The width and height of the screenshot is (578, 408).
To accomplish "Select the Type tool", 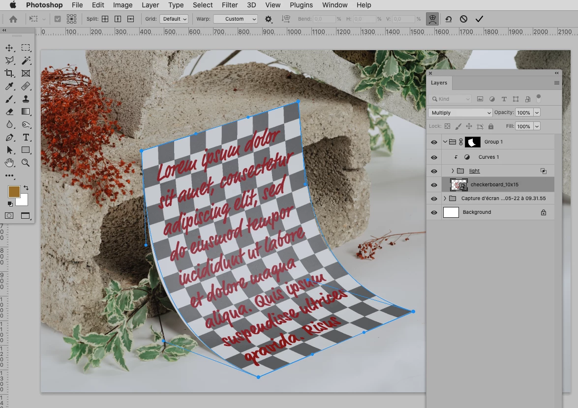I will pyautogui.click(x=26, y=137).
